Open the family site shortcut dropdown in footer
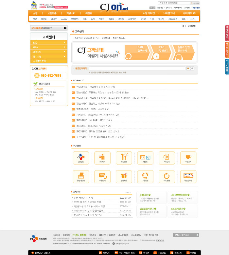 (x=186, y=235)
